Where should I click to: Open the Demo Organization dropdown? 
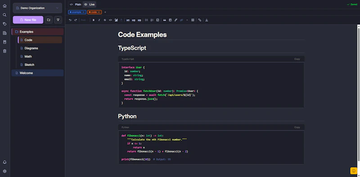[37, 8]
